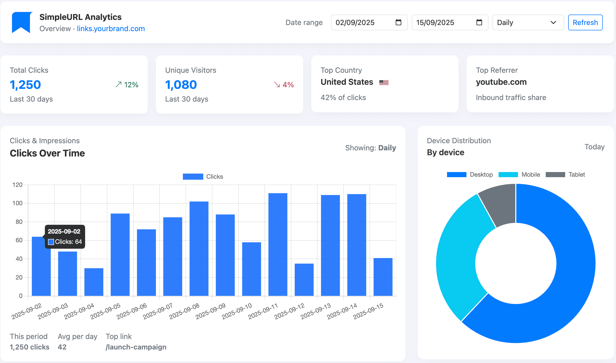Click the 2025-09-11 bar in chart
Viewport: 616px width, 363px height.
(x=278, y=245)
